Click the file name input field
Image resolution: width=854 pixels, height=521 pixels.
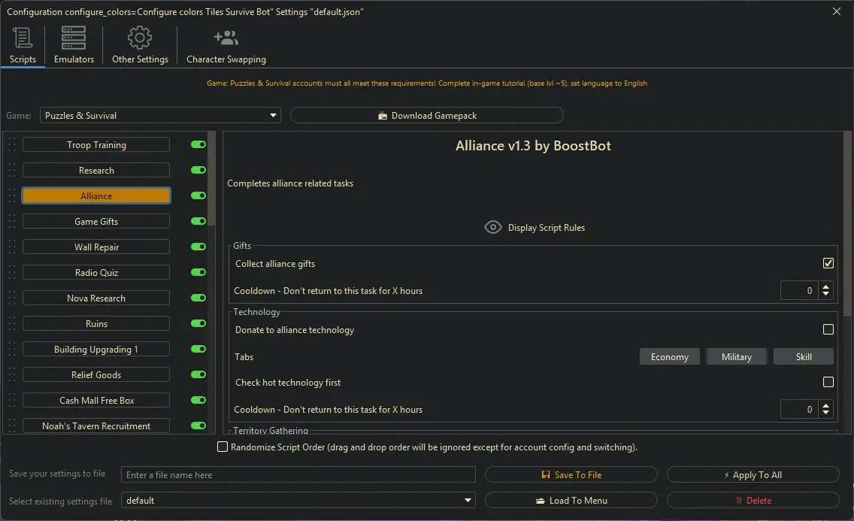click(298, 475)
